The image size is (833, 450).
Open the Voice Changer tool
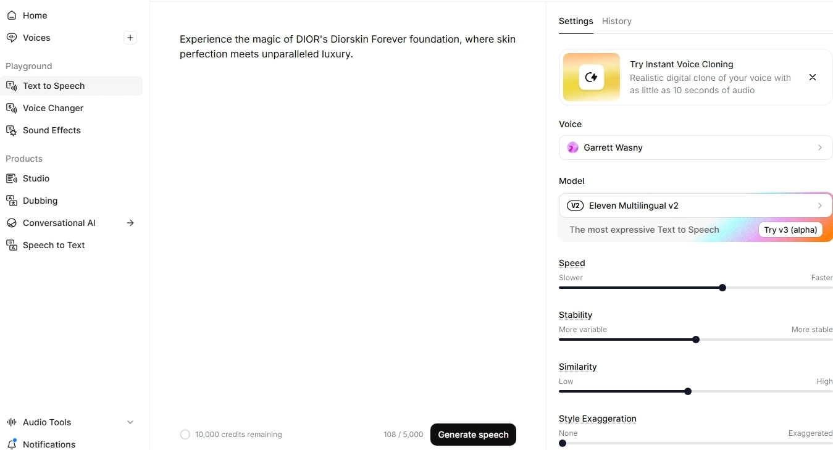[53, 108]
